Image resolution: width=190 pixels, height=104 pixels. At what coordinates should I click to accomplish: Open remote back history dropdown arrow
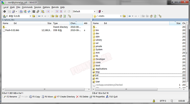pos(132,16)
